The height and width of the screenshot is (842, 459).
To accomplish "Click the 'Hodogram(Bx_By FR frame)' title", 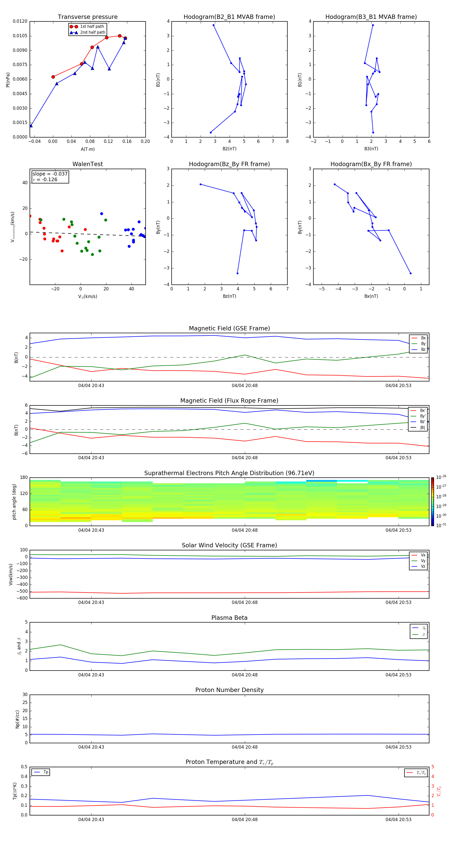I will (371, 164).
